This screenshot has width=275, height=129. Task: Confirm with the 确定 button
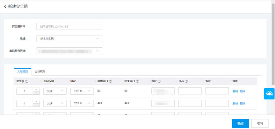click(241, 123)
